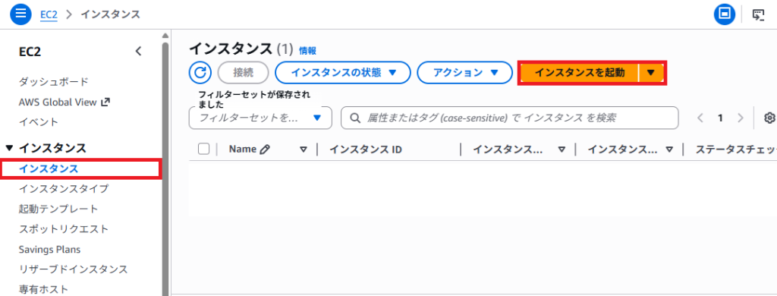
Task: Select インスタンスタイプ in the sidebar
Action: [64, 188]
